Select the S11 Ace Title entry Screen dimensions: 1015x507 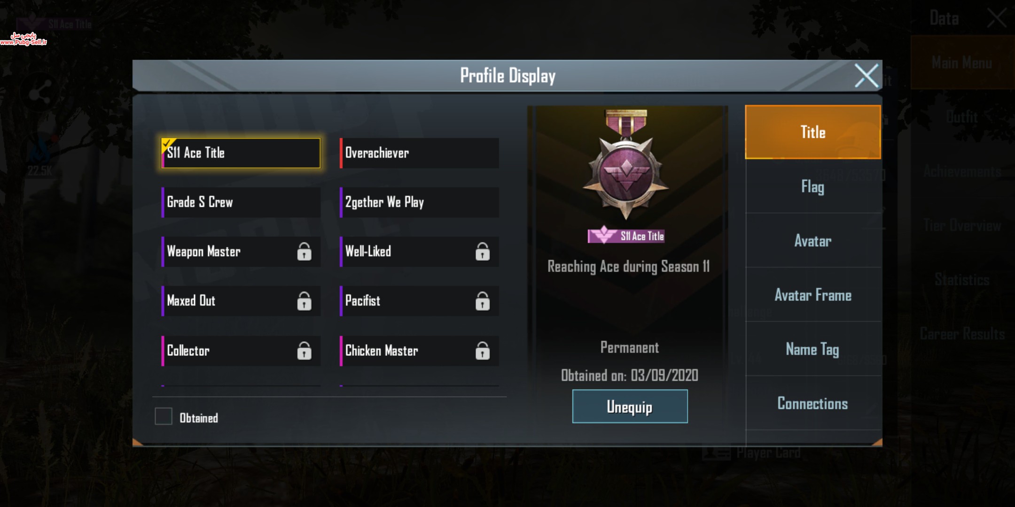[241, 153]
